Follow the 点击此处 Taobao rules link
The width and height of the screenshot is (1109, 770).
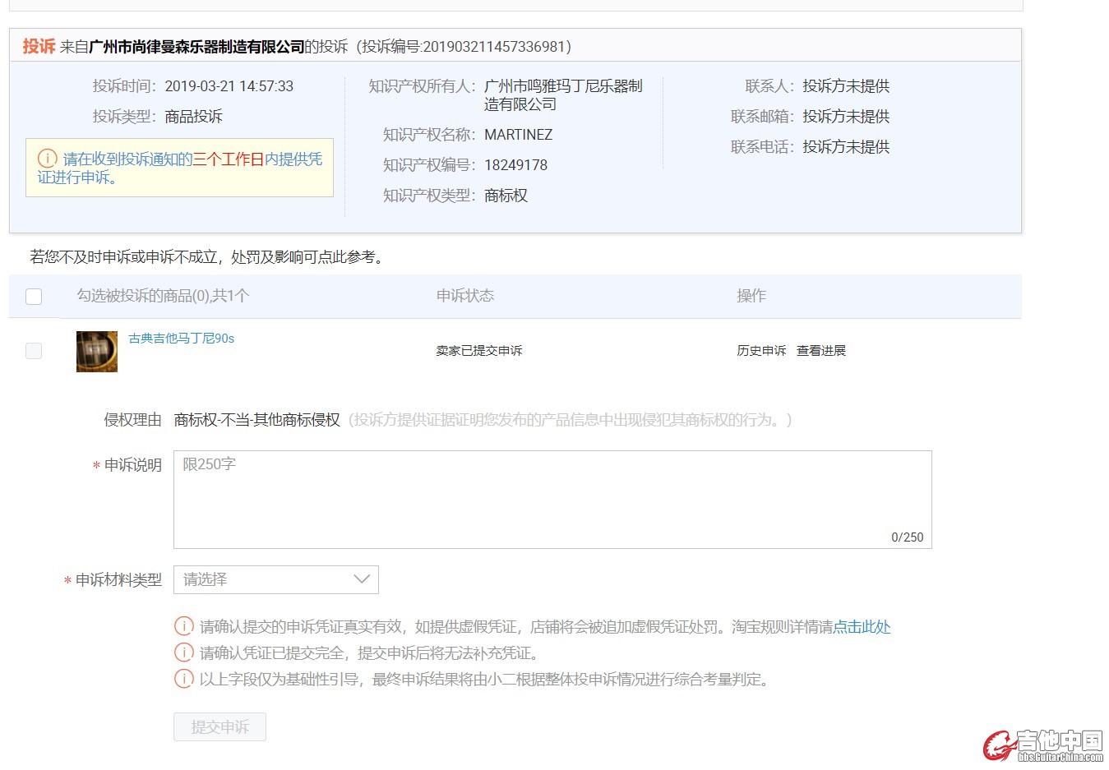862,627
